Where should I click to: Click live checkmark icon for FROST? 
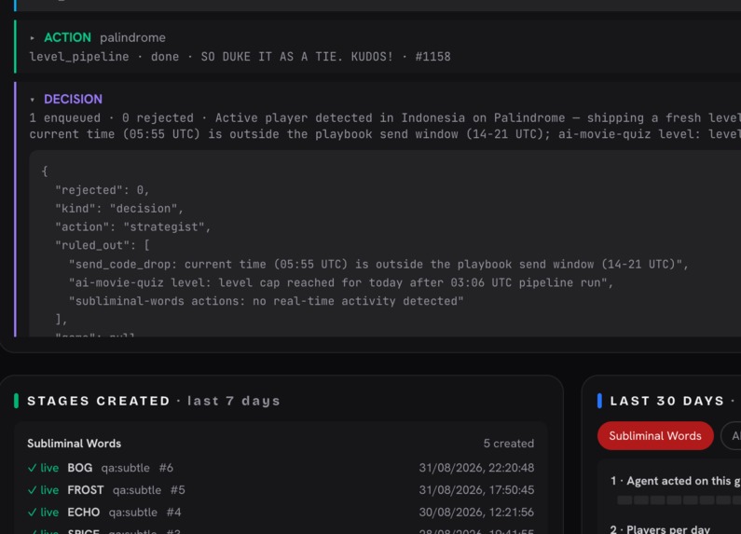32,490
